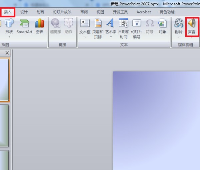Select the second slide thumbnail
Screen dimensions: 200x170
tap(4, 125)
